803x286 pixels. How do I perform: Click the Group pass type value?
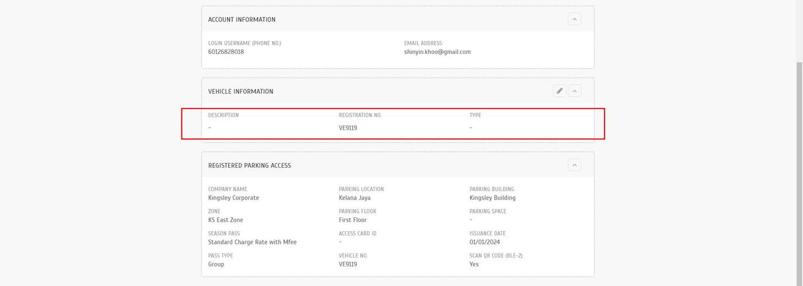click(216, 264)
